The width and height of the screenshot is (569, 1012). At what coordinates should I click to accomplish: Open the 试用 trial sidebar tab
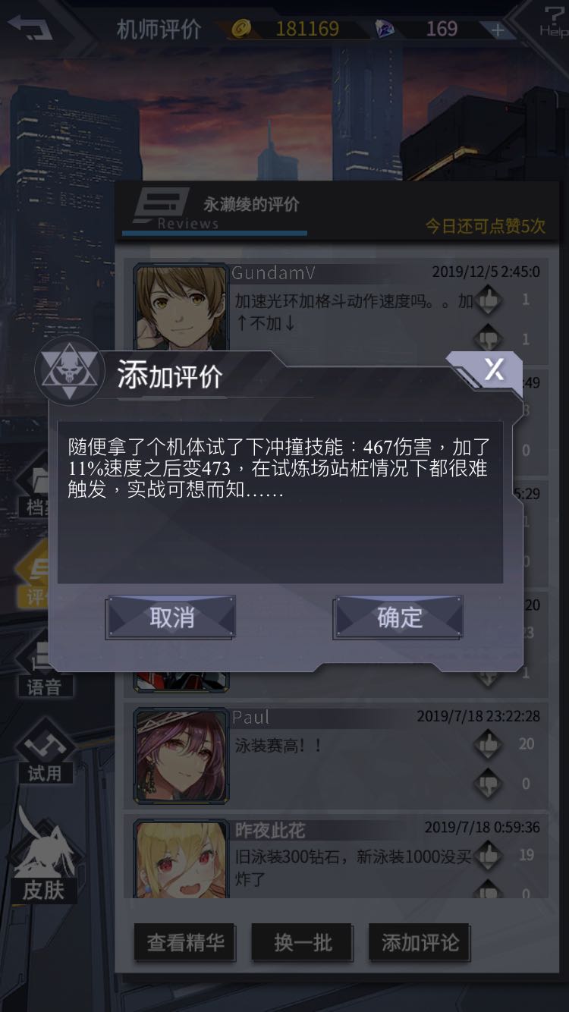(45, 752)
